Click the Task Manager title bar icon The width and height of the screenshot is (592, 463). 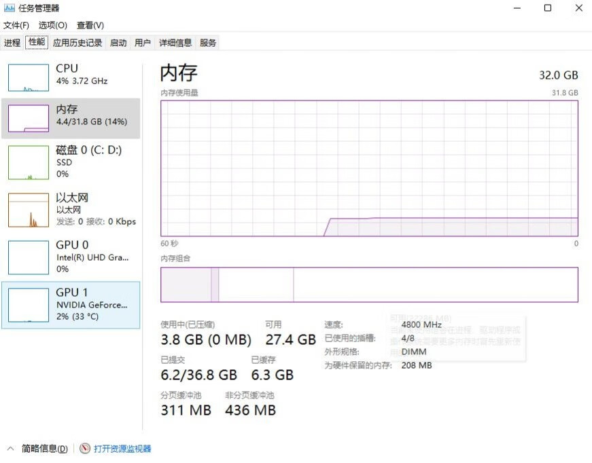point(9,8)
